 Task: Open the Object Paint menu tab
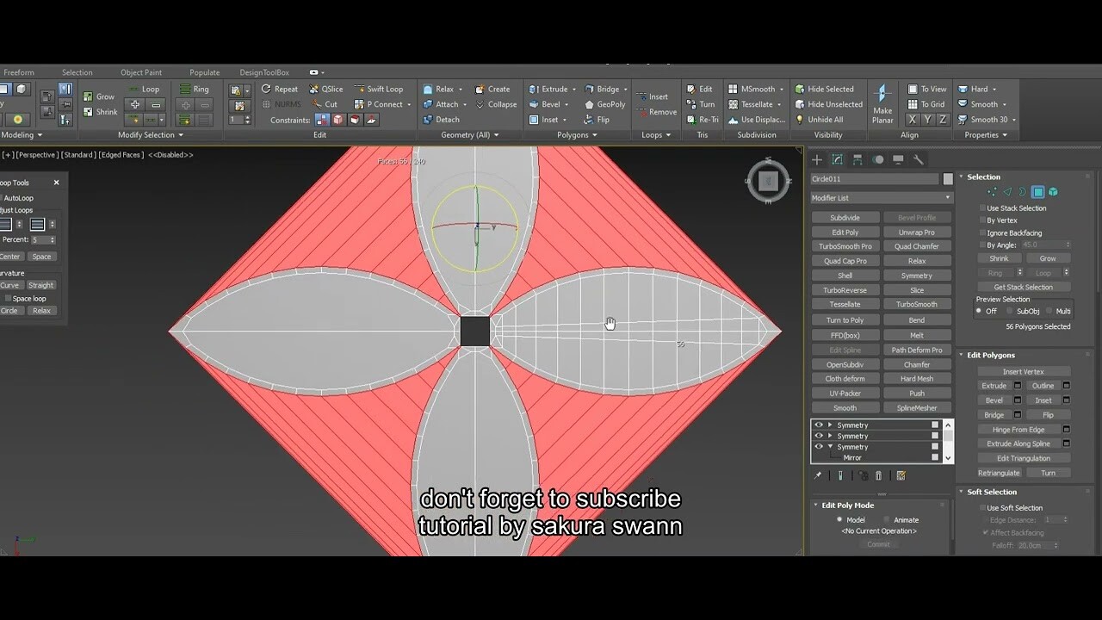point(140,72)
